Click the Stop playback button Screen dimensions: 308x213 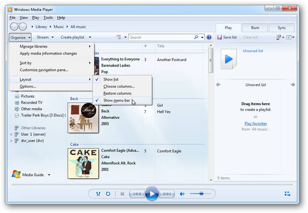tap(122, 194)
